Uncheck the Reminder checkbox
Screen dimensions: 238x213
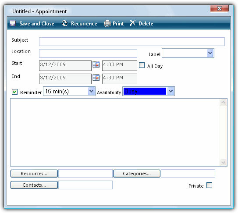(15, 92)
